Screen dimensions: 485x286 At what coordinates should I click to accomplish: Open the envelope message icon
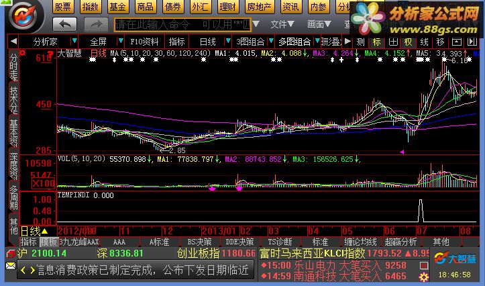(11, 266)
